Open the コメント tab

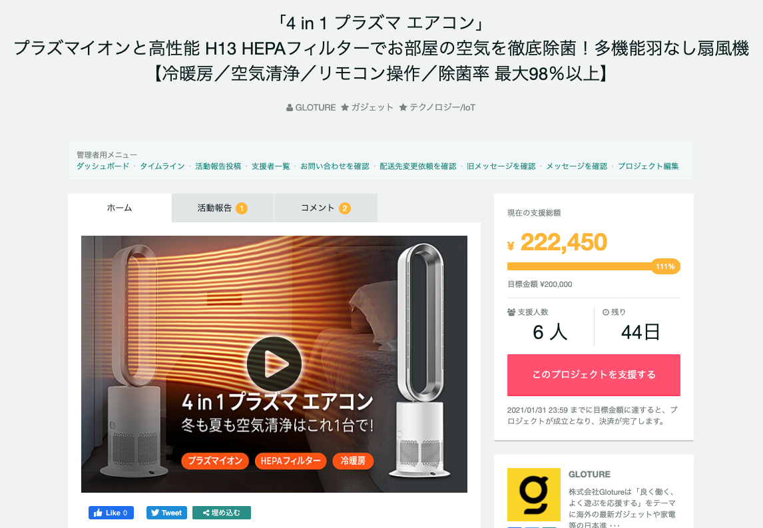coord(326,208)
